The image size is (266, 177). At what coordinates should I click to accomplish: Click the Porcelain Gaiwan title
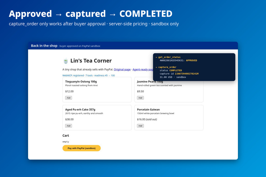coord(148,109)
